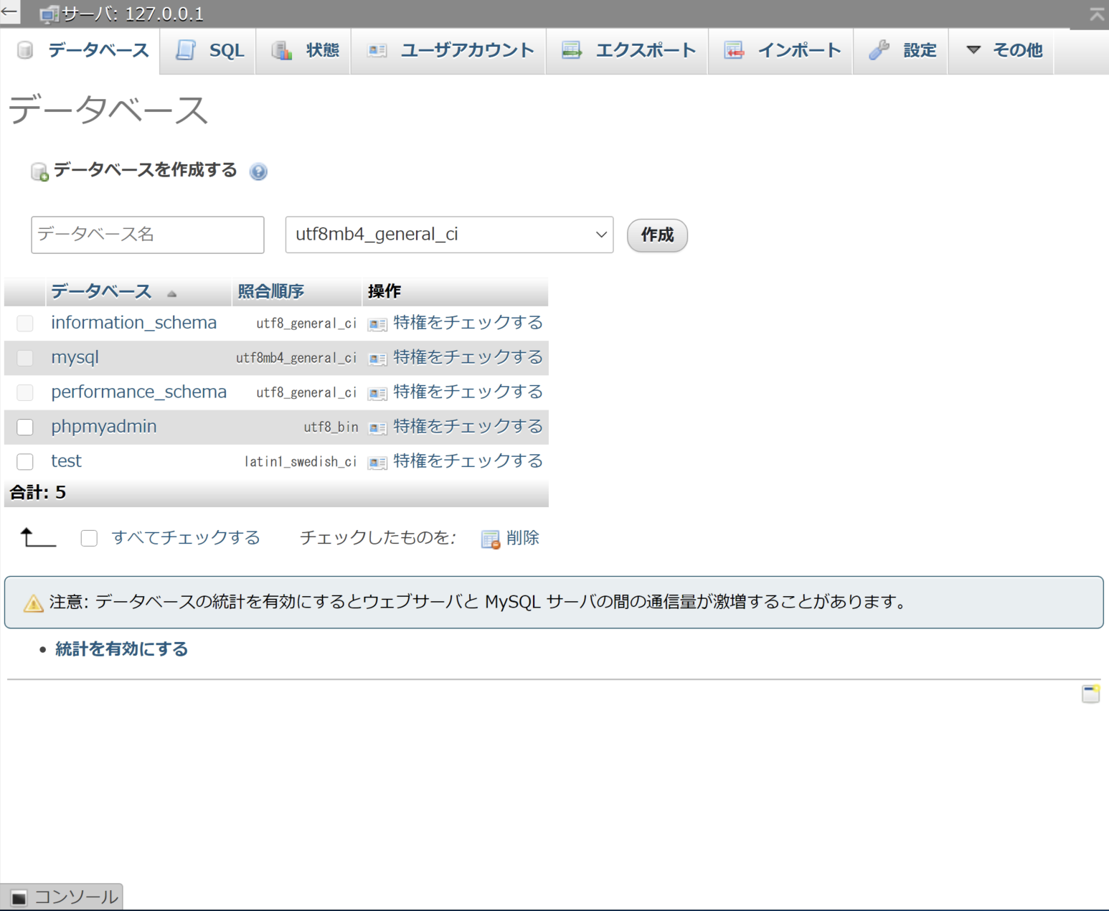Click the 削除 link text
The width and height of the screenshot is (1109, 911).
click(523, 538)
